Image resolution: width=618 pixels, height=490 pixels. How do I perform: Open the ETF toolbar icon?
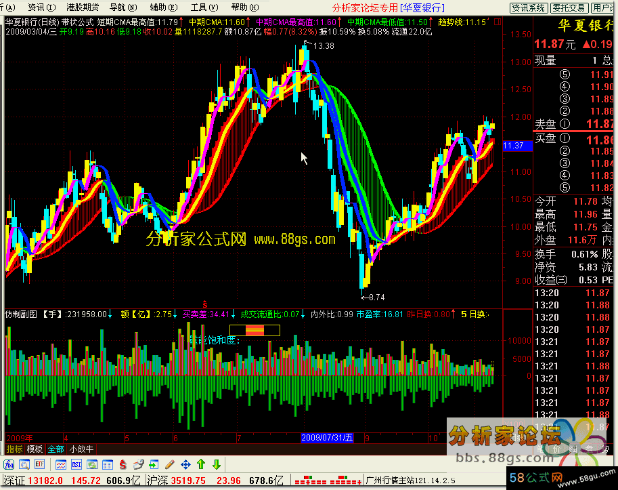coord(40,464)
